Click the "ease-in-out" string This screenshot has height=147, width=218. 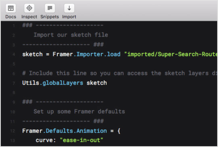point(82,140)
